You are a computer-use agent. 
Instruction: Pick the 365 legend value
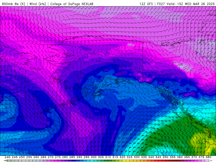[x=187, y=157]
